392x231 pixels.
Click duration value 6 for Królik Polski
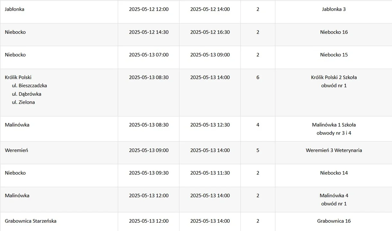pos(258,77)
